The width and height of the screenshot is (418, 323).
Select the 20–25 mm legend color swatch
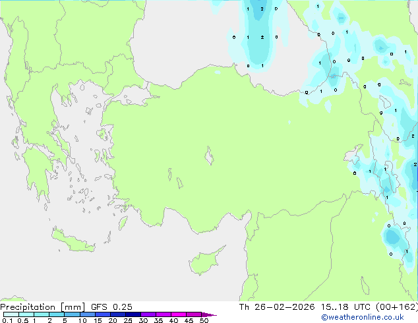click(x=117, y=314)
